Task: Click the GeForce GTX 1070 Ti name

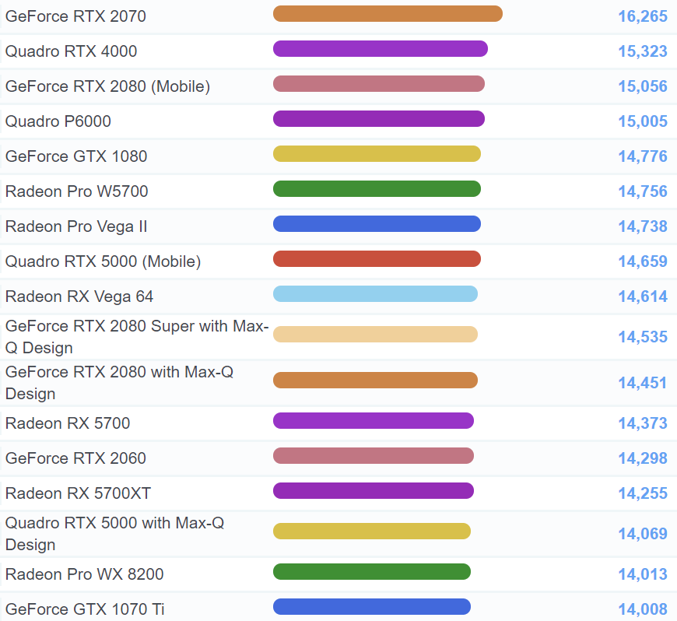Action: [85, 609]
